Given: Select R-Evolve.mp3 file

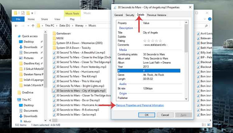Looking at the screenshot, I should tap(78, 110).
